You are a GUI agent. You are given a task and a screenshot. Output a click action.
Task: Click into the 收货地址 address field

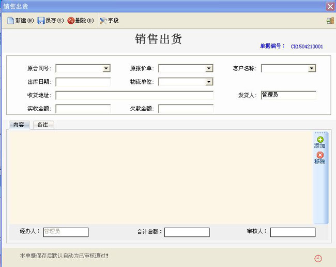[134, 95]
